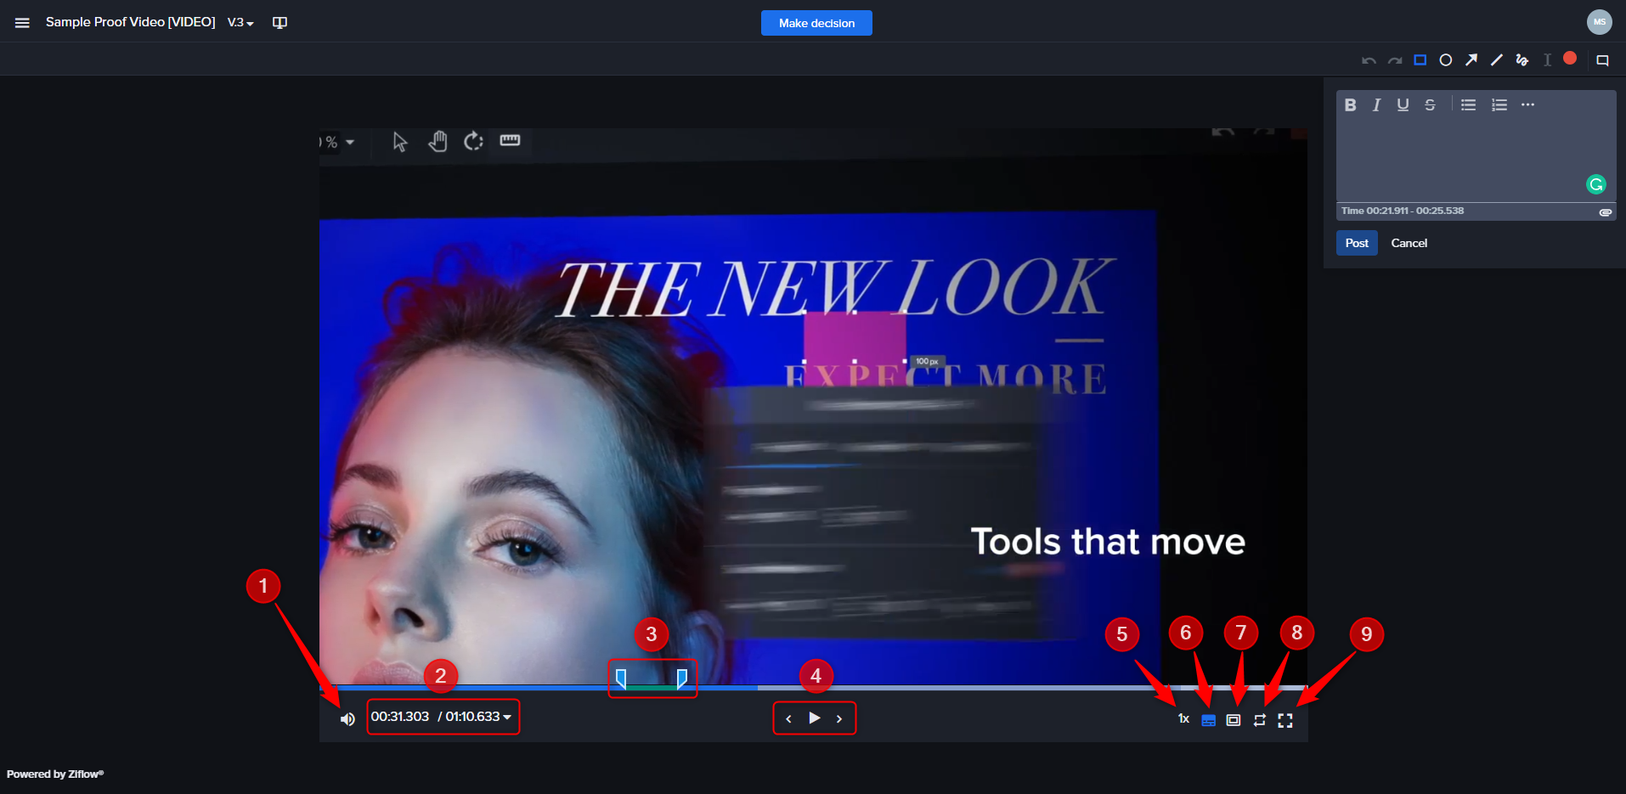Enter fullscreen video mode
This screenshot has width=1626, height=794.
pyautogui.click(x=1285, y=720)
